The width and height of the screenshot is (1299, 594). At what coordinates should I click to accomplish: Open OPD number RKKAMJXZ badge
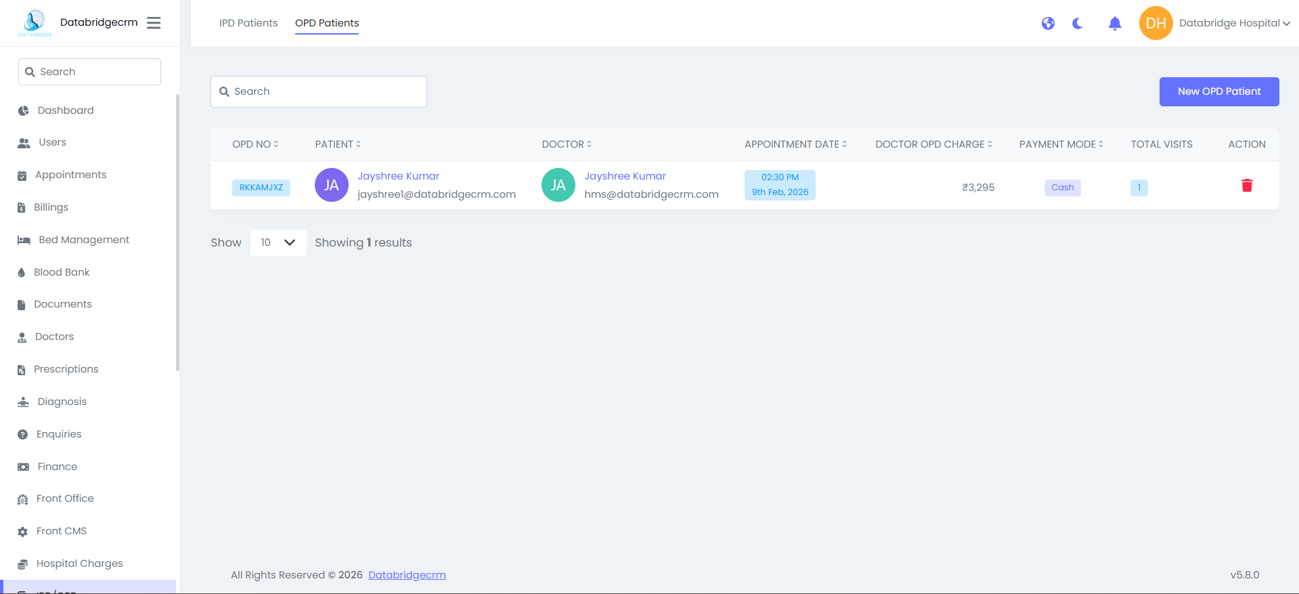tap(261, 188)
